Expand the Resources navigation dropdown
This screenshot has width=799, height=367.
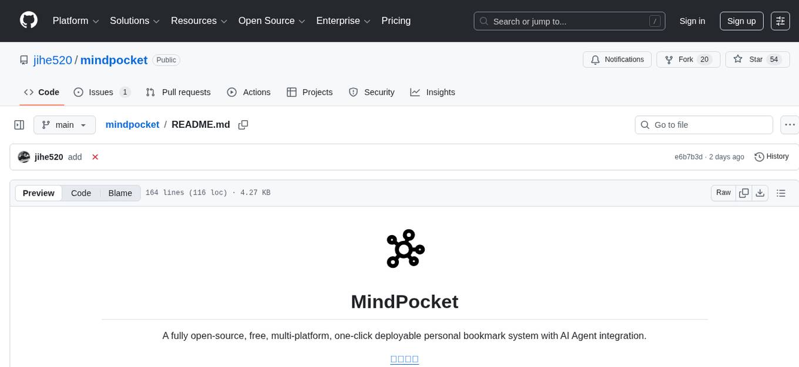click(x=199, y=21)
